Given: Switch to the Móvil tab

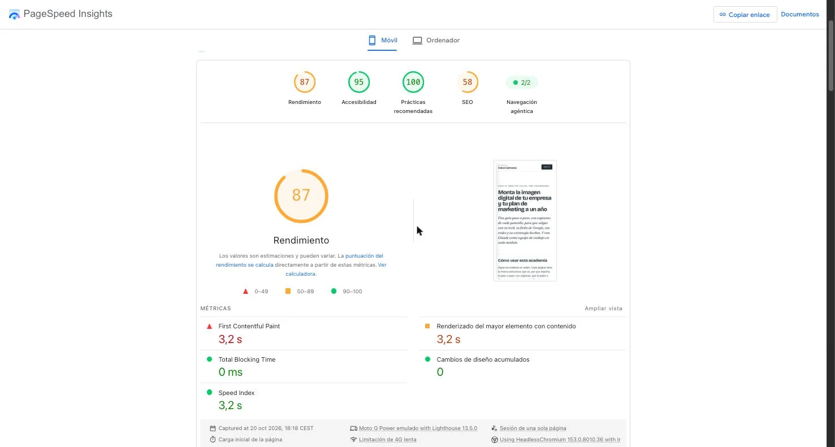Looking at the screenshot, I should point(382,40).
